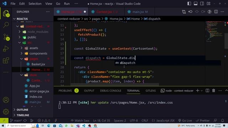
Task: Collapse the pages folder
Action: 33,59
